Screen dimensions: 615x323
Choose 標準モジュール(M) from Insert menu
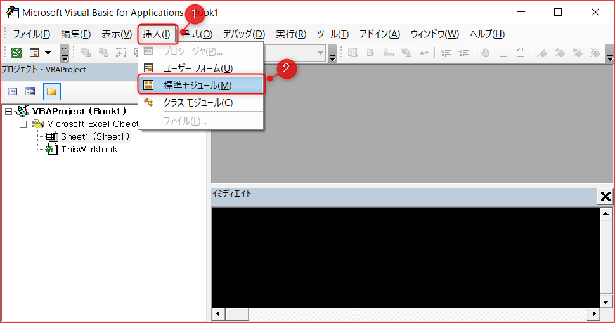tap(201, 85)
